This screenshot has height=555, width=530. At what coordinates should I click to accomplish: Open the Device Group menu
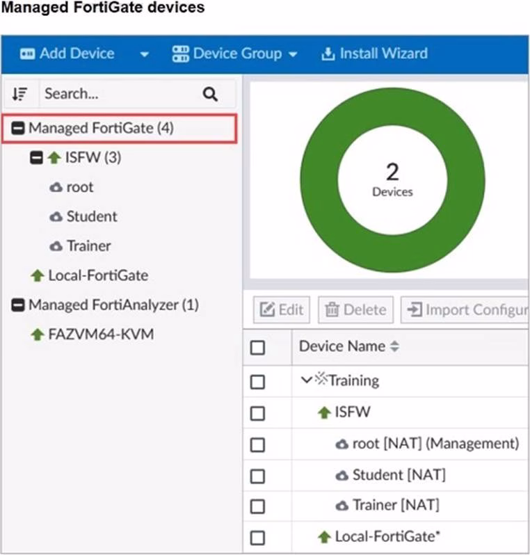236,54
